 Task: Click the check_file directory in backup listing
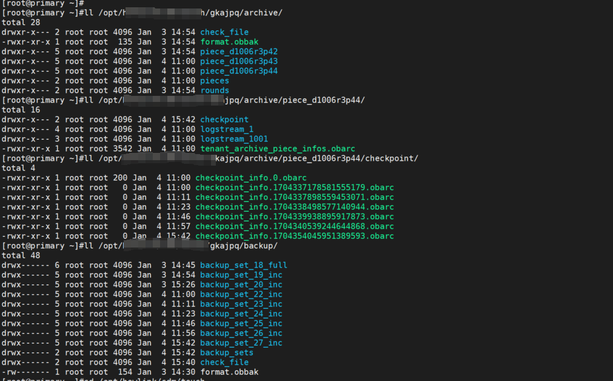(224, 363)
